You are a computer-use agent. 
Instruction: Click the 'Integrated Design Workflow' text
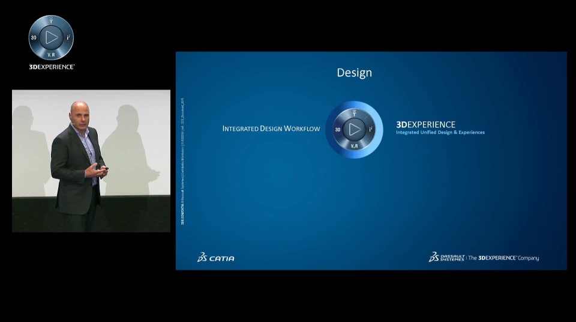click(x=271, y=129)
